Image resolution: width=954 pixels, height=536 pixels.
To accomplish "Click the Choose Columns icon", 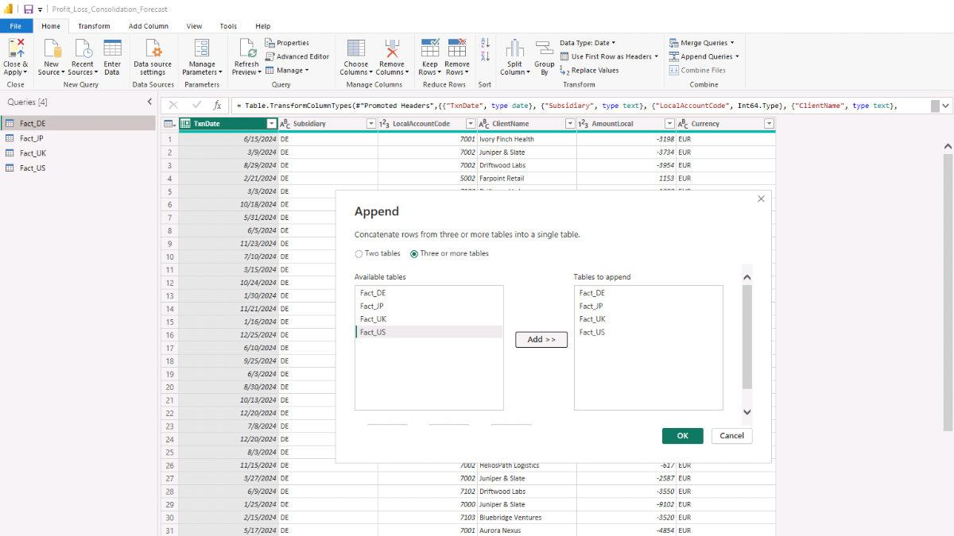I will click(355, 49).
